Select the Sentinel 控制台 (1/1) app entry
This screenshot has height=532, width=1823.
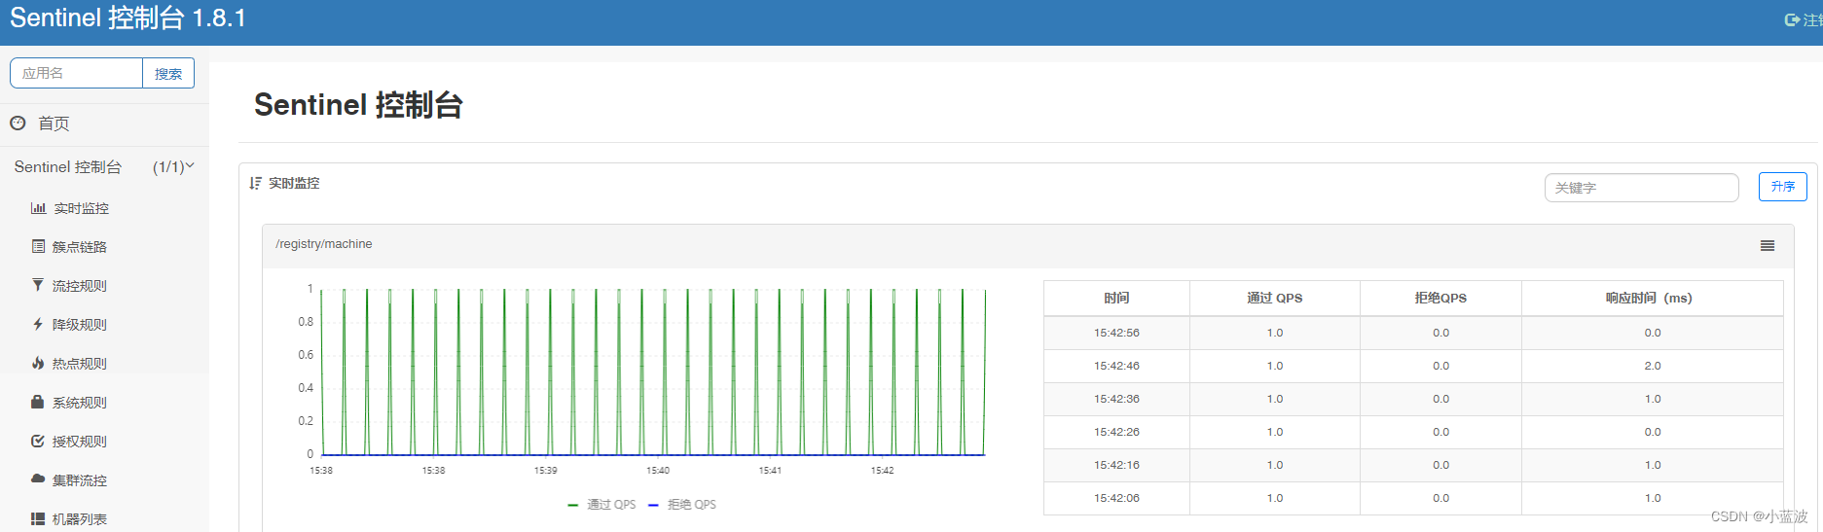point(104,167)
